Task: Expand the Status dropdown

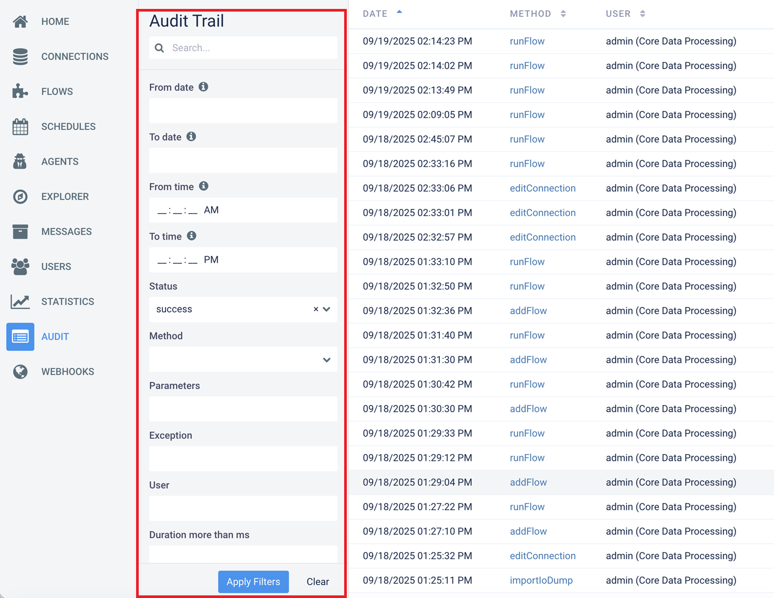Action: click(327, 310)
